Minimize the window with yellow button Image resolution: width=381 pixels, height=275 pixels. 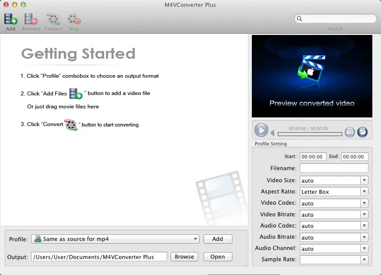click(x=15, y=5)
